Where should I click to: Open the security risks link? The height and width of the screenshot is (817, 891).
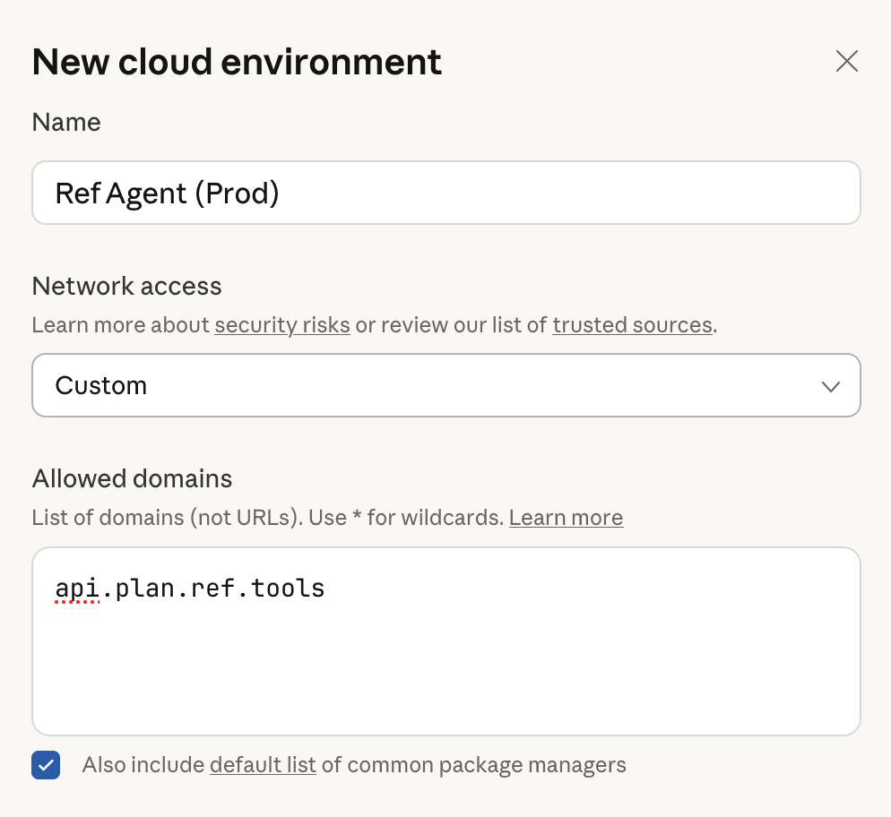pyautogui.click(x=281, y=324)
